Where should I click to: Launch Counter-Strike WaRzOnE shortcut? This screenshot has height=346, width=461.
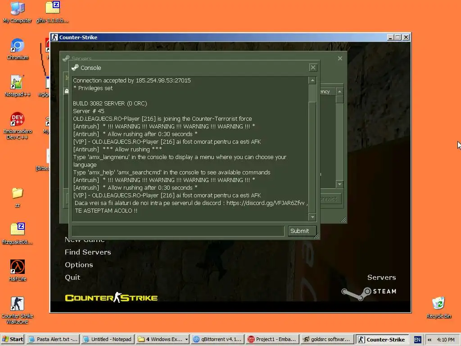click(18, 310)
